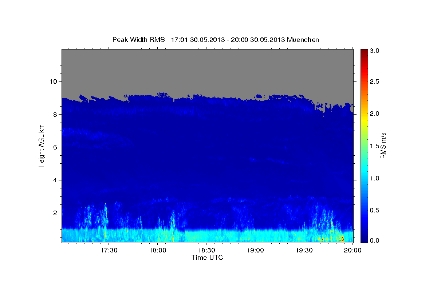Viewport: 437px width, 291px height.
Task: Click the colorbar value 1.0
Action: coord(375,178)
